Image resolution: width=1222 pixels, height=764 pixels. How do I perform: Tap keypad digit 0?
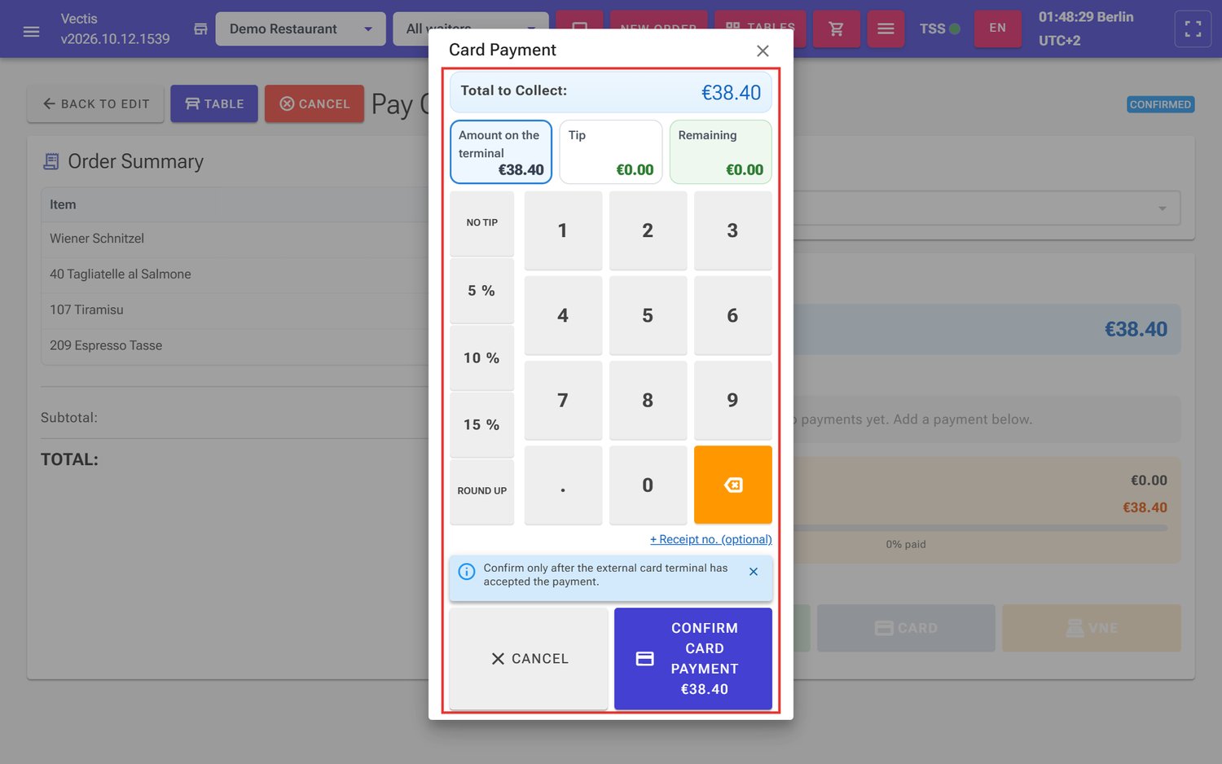click(x=648, y=485)
